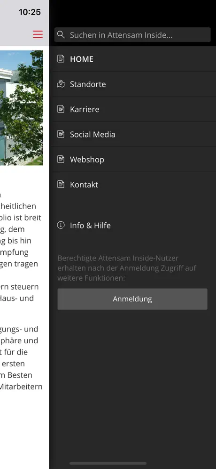Go to the Karriere page
This screenshot has width=216, height=469.
132,109
